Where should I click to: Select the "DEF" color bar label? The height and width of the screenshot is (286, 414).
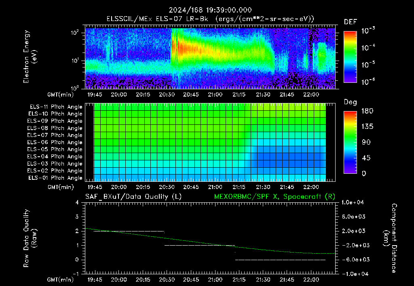pyautogui.click(x=351, y=22)
